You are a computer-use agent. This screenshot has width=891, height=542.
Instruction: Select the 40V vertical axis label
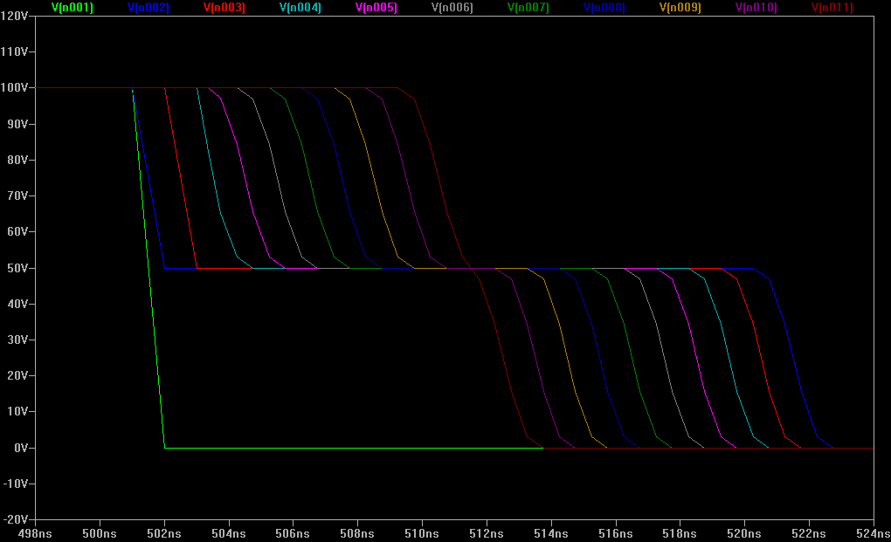(x=17, y=304)
